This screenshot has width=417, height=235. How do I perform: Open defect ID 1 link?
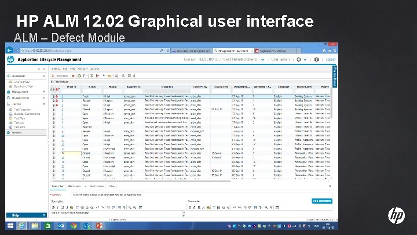click(63, 96)
